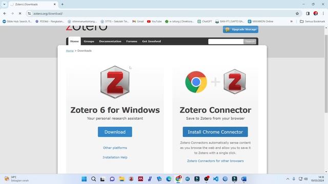Open the Gmail bookmark
Image resolution: width=328 pixels, height=184 pixels.
coord(138,21)
